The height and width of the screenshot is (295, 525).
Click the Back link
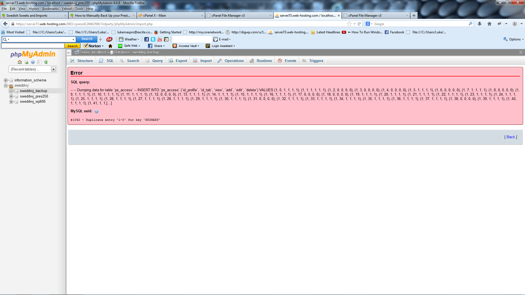[x=511, y=137]
